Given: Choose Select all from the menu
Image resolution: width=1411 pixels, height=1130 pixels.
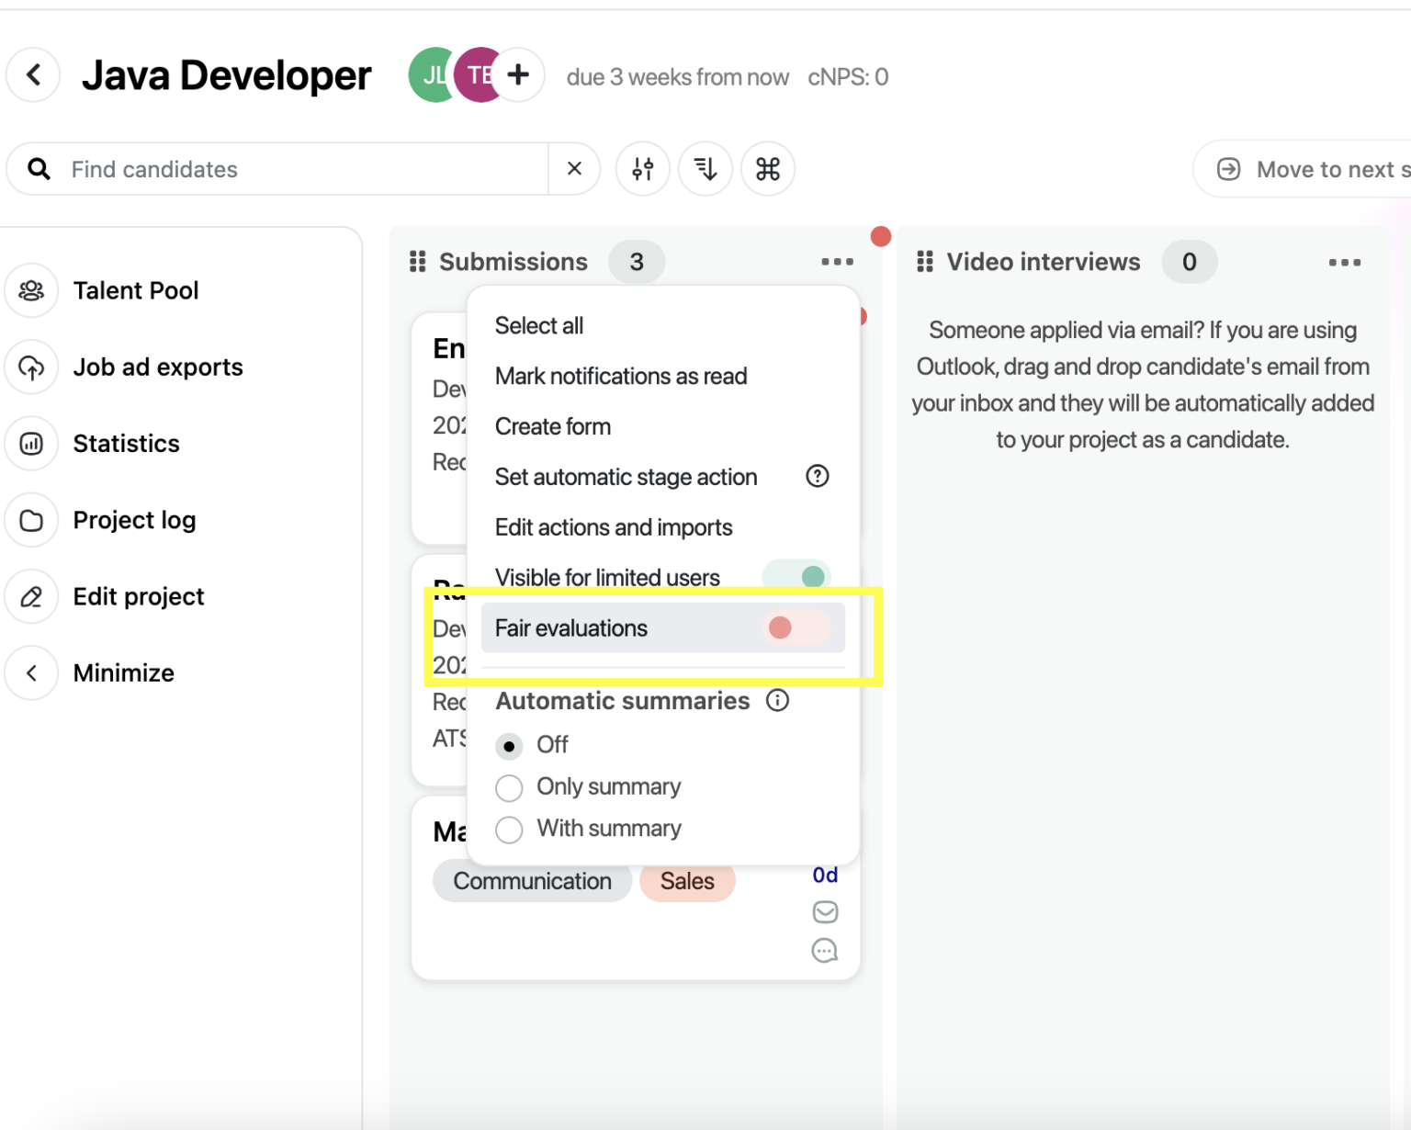Looking at the screenshot, I should [x=539, y=326].
